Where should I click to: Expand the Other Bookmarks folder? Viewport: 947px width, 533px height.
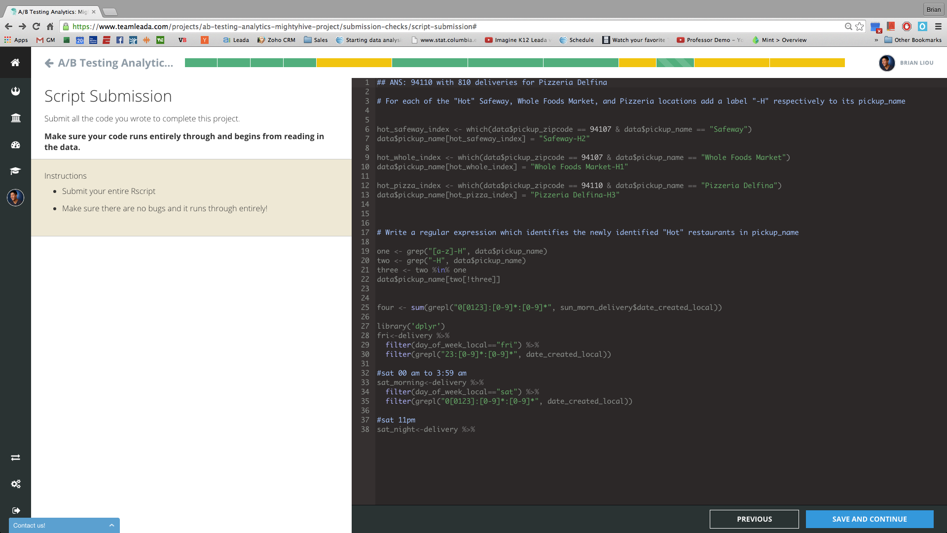tap(913, 40)
